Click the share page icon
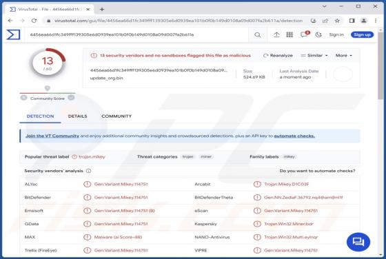Screen dimensions: 386x259 [x=325, y=21]
